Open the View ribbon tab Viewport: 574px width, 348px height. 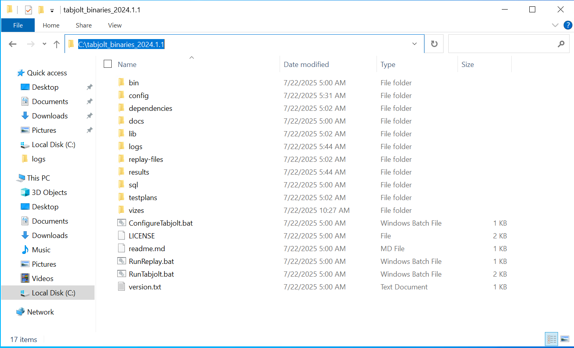point(115,25)
